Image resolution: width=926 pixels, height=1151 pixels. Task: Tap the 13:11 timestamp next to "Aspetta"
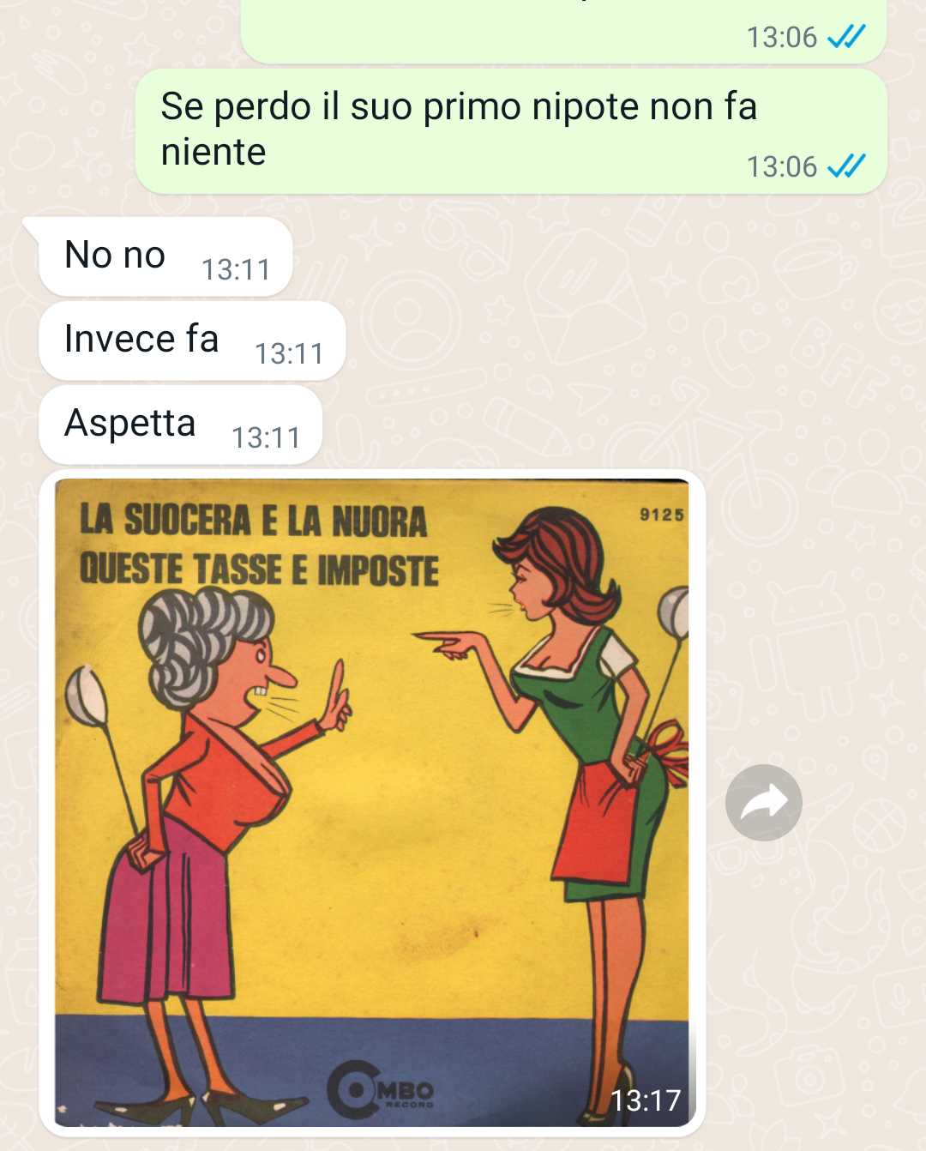266,438
